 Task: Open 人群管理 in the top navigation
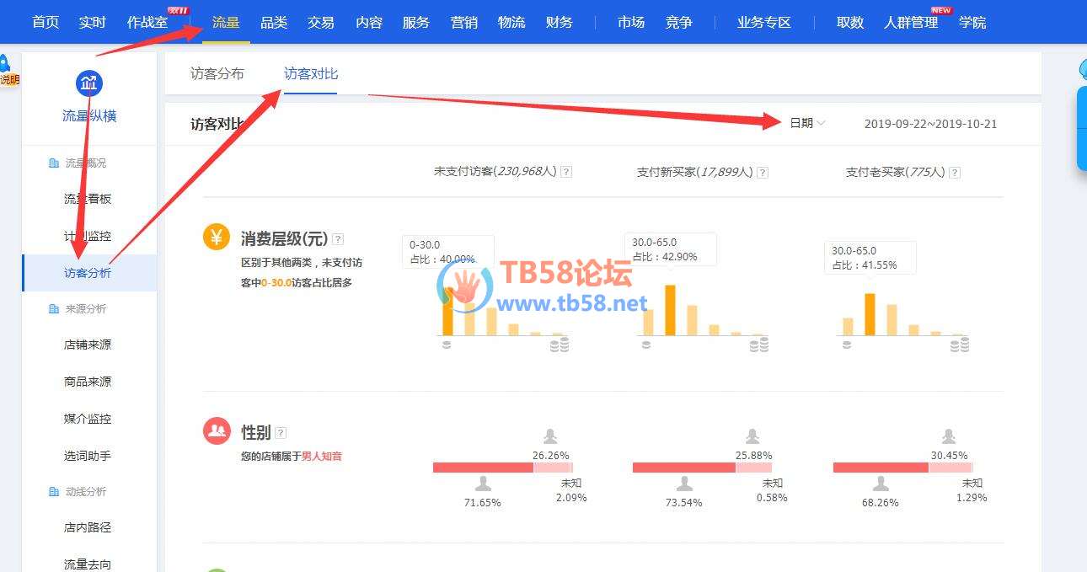[x=911, y=23]
